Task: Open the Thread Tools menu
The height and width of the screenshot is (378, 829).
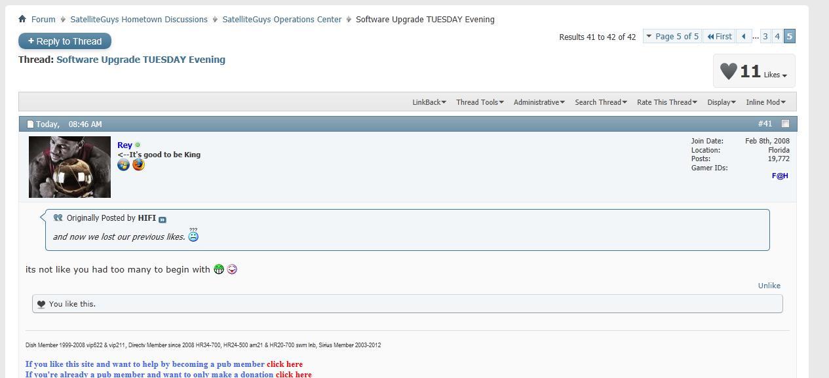Action: 480,102
